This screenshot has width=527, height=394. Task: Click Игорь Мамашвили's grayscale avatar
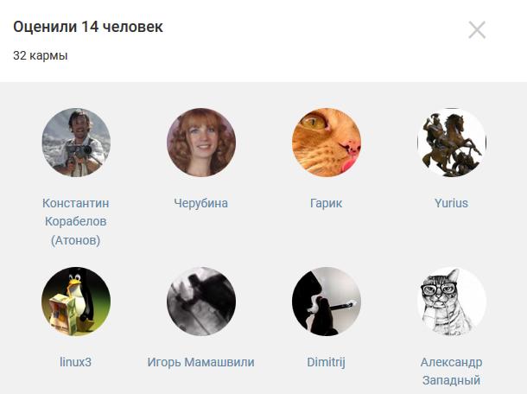[x=201, y=302]
